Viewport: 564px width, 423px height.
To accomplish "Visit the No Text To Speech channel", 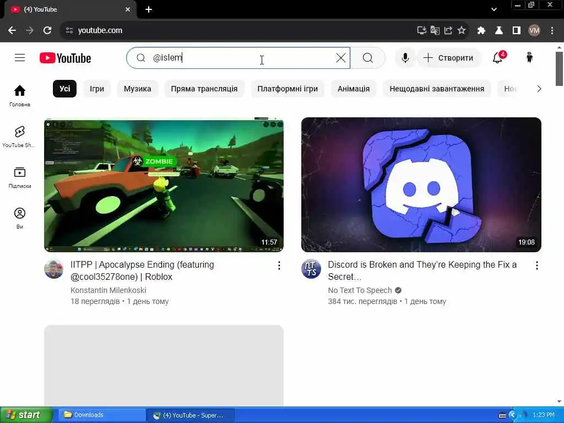I will pyautogui.click(x=360, y=290).
